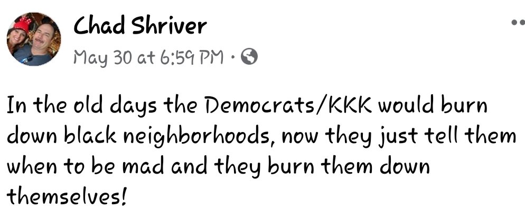525x221 pixels.
Task: Click the word "when" in the post
Action: click(x=32, y=166)
